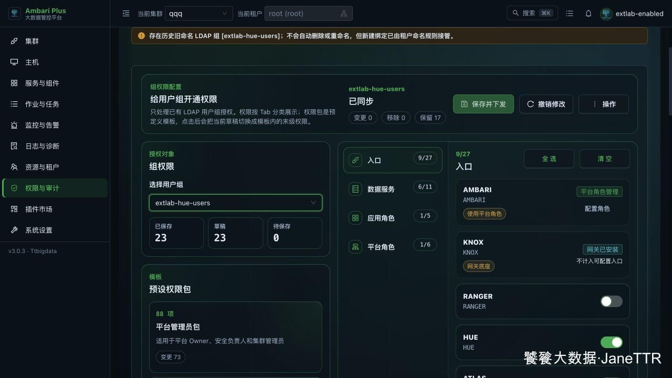Click the 已保存 23 stat card
The width and height of the screenshot is (672, 378).
pyautogui.click(x=176, y=233)
